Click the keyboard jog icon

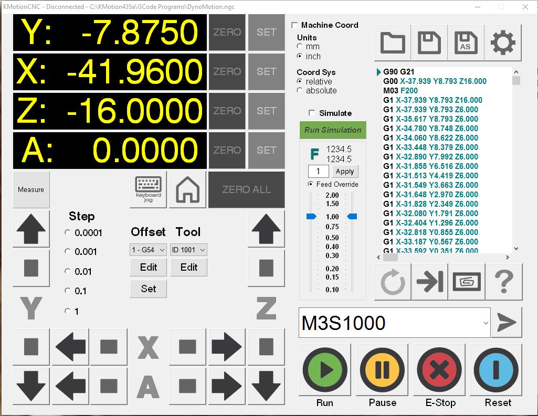point(149,189)
